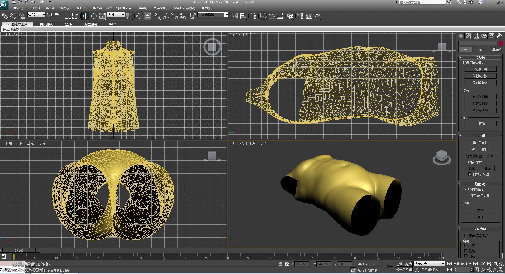This screenshot has width=505, height=274.
Task: Open the Utilities hammer panel icon
Action: (499, 36)
